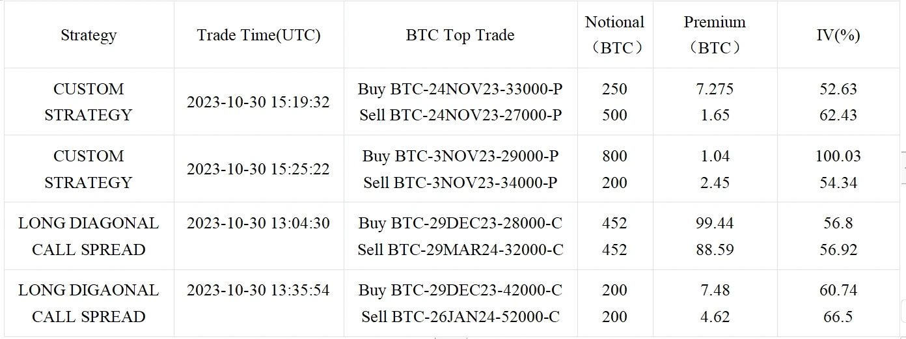Viewport: 906px width, 339px height.
Task: Click the Strategy column header
Action: click(x=89, y=35)
